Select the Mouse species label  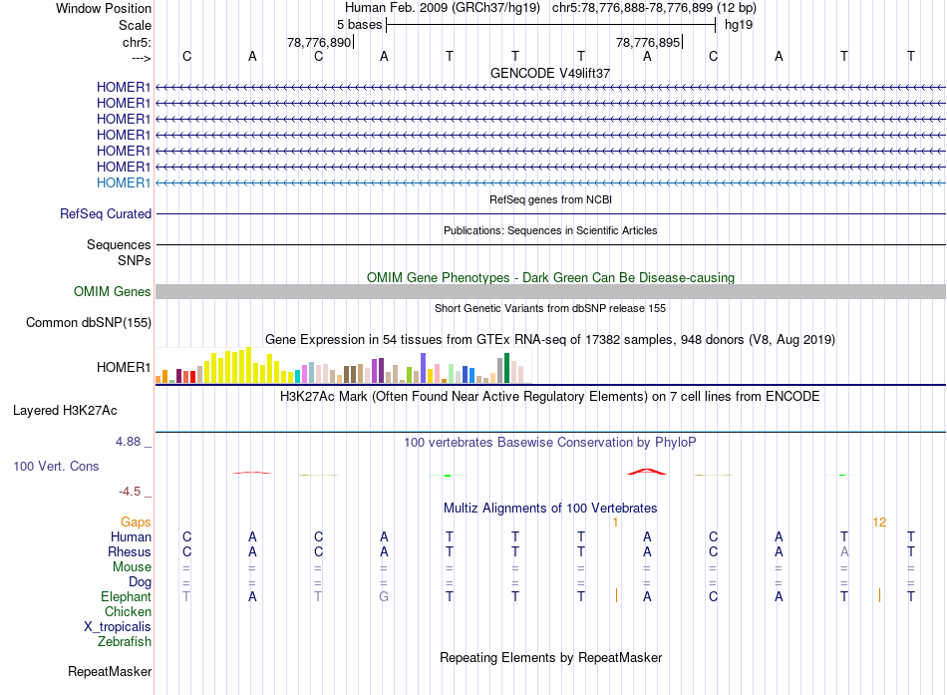pyautogui.click(x=132, y=567)
